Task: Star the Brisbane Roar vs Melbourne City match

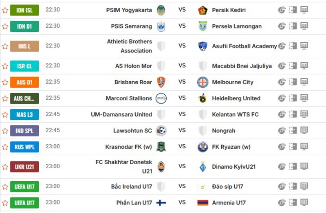Action: point(5,82)
